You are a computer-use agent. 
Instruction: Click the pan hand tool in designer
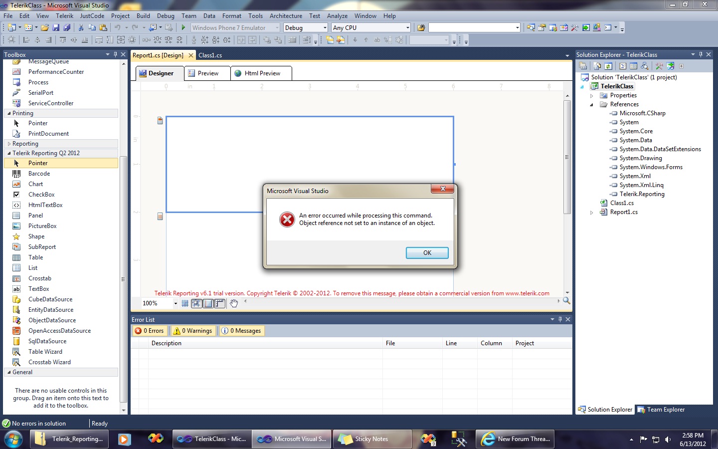[x=234, y=303]
